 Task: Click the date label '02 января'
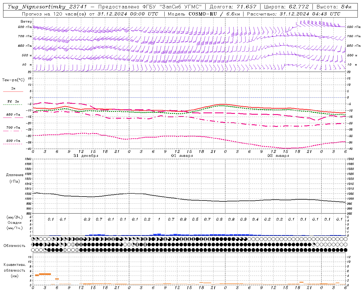point(278,156)
